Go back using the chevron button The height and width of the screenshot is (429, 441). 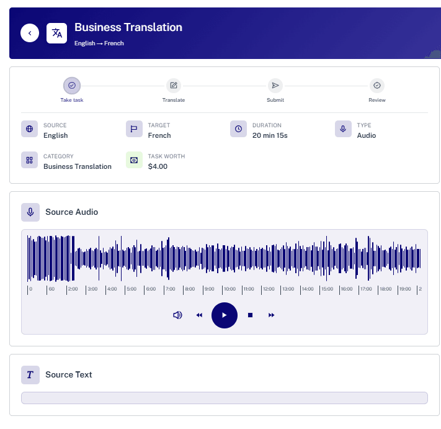pos(30,34)
